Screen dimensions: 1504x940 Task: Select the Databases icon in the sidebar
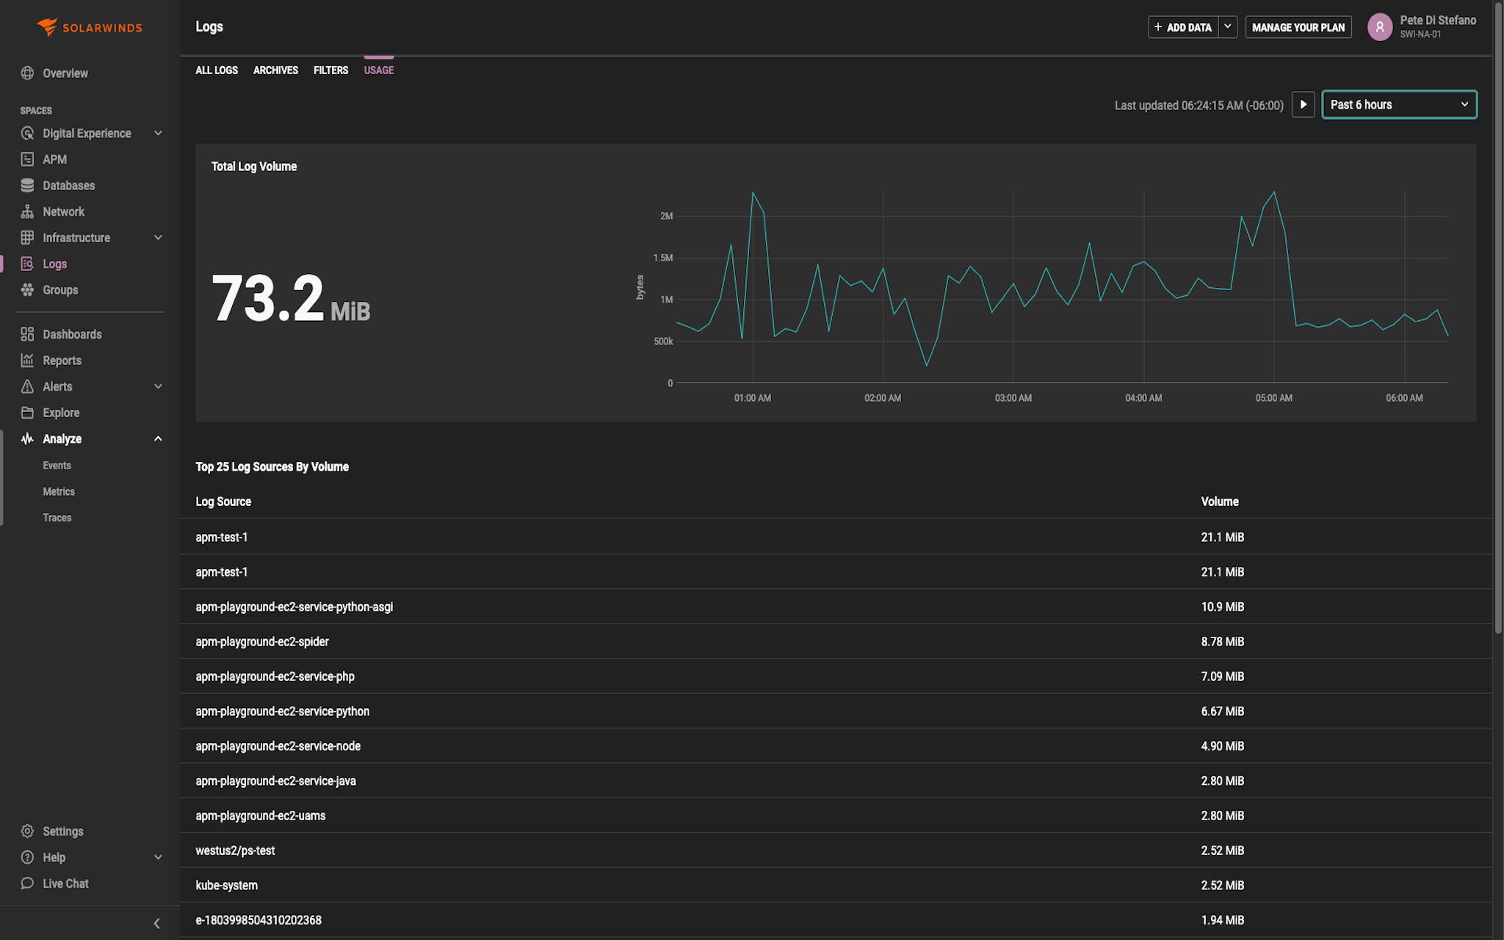(27, 185)
